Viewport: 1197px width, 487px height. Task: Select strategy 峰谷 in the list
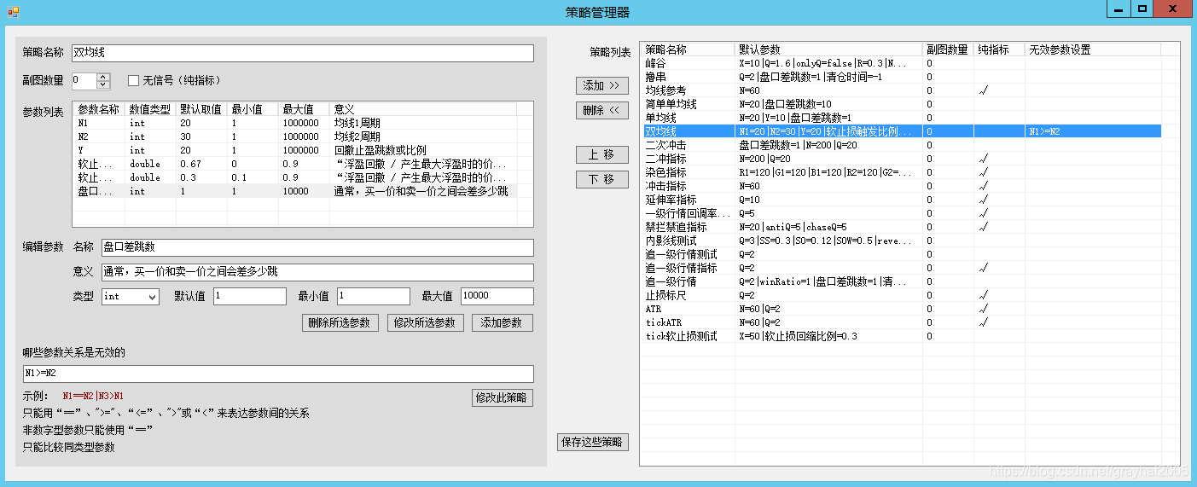[x=902, y=63]
